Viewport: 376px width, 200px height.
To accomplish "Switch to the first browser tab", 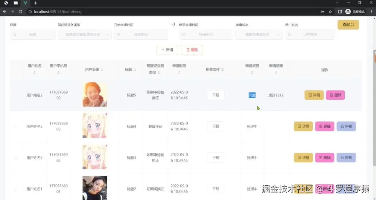I will 6,3.
